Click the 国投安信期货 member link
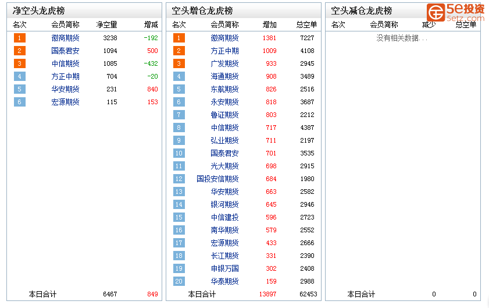489x308 pixels. (217, 179)
